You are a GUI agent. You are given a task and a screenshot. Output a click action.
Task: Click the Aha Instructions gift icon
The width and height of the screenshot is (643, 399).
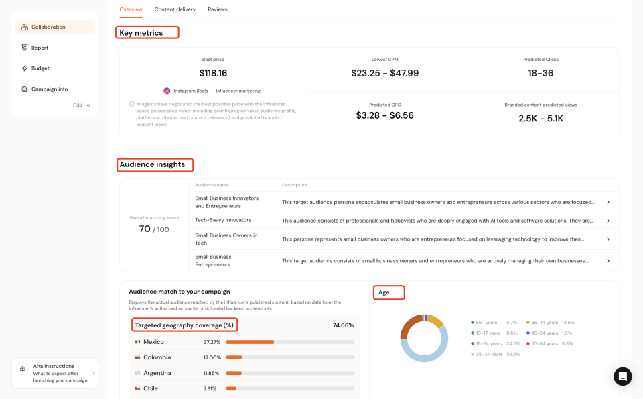[23, 373]
